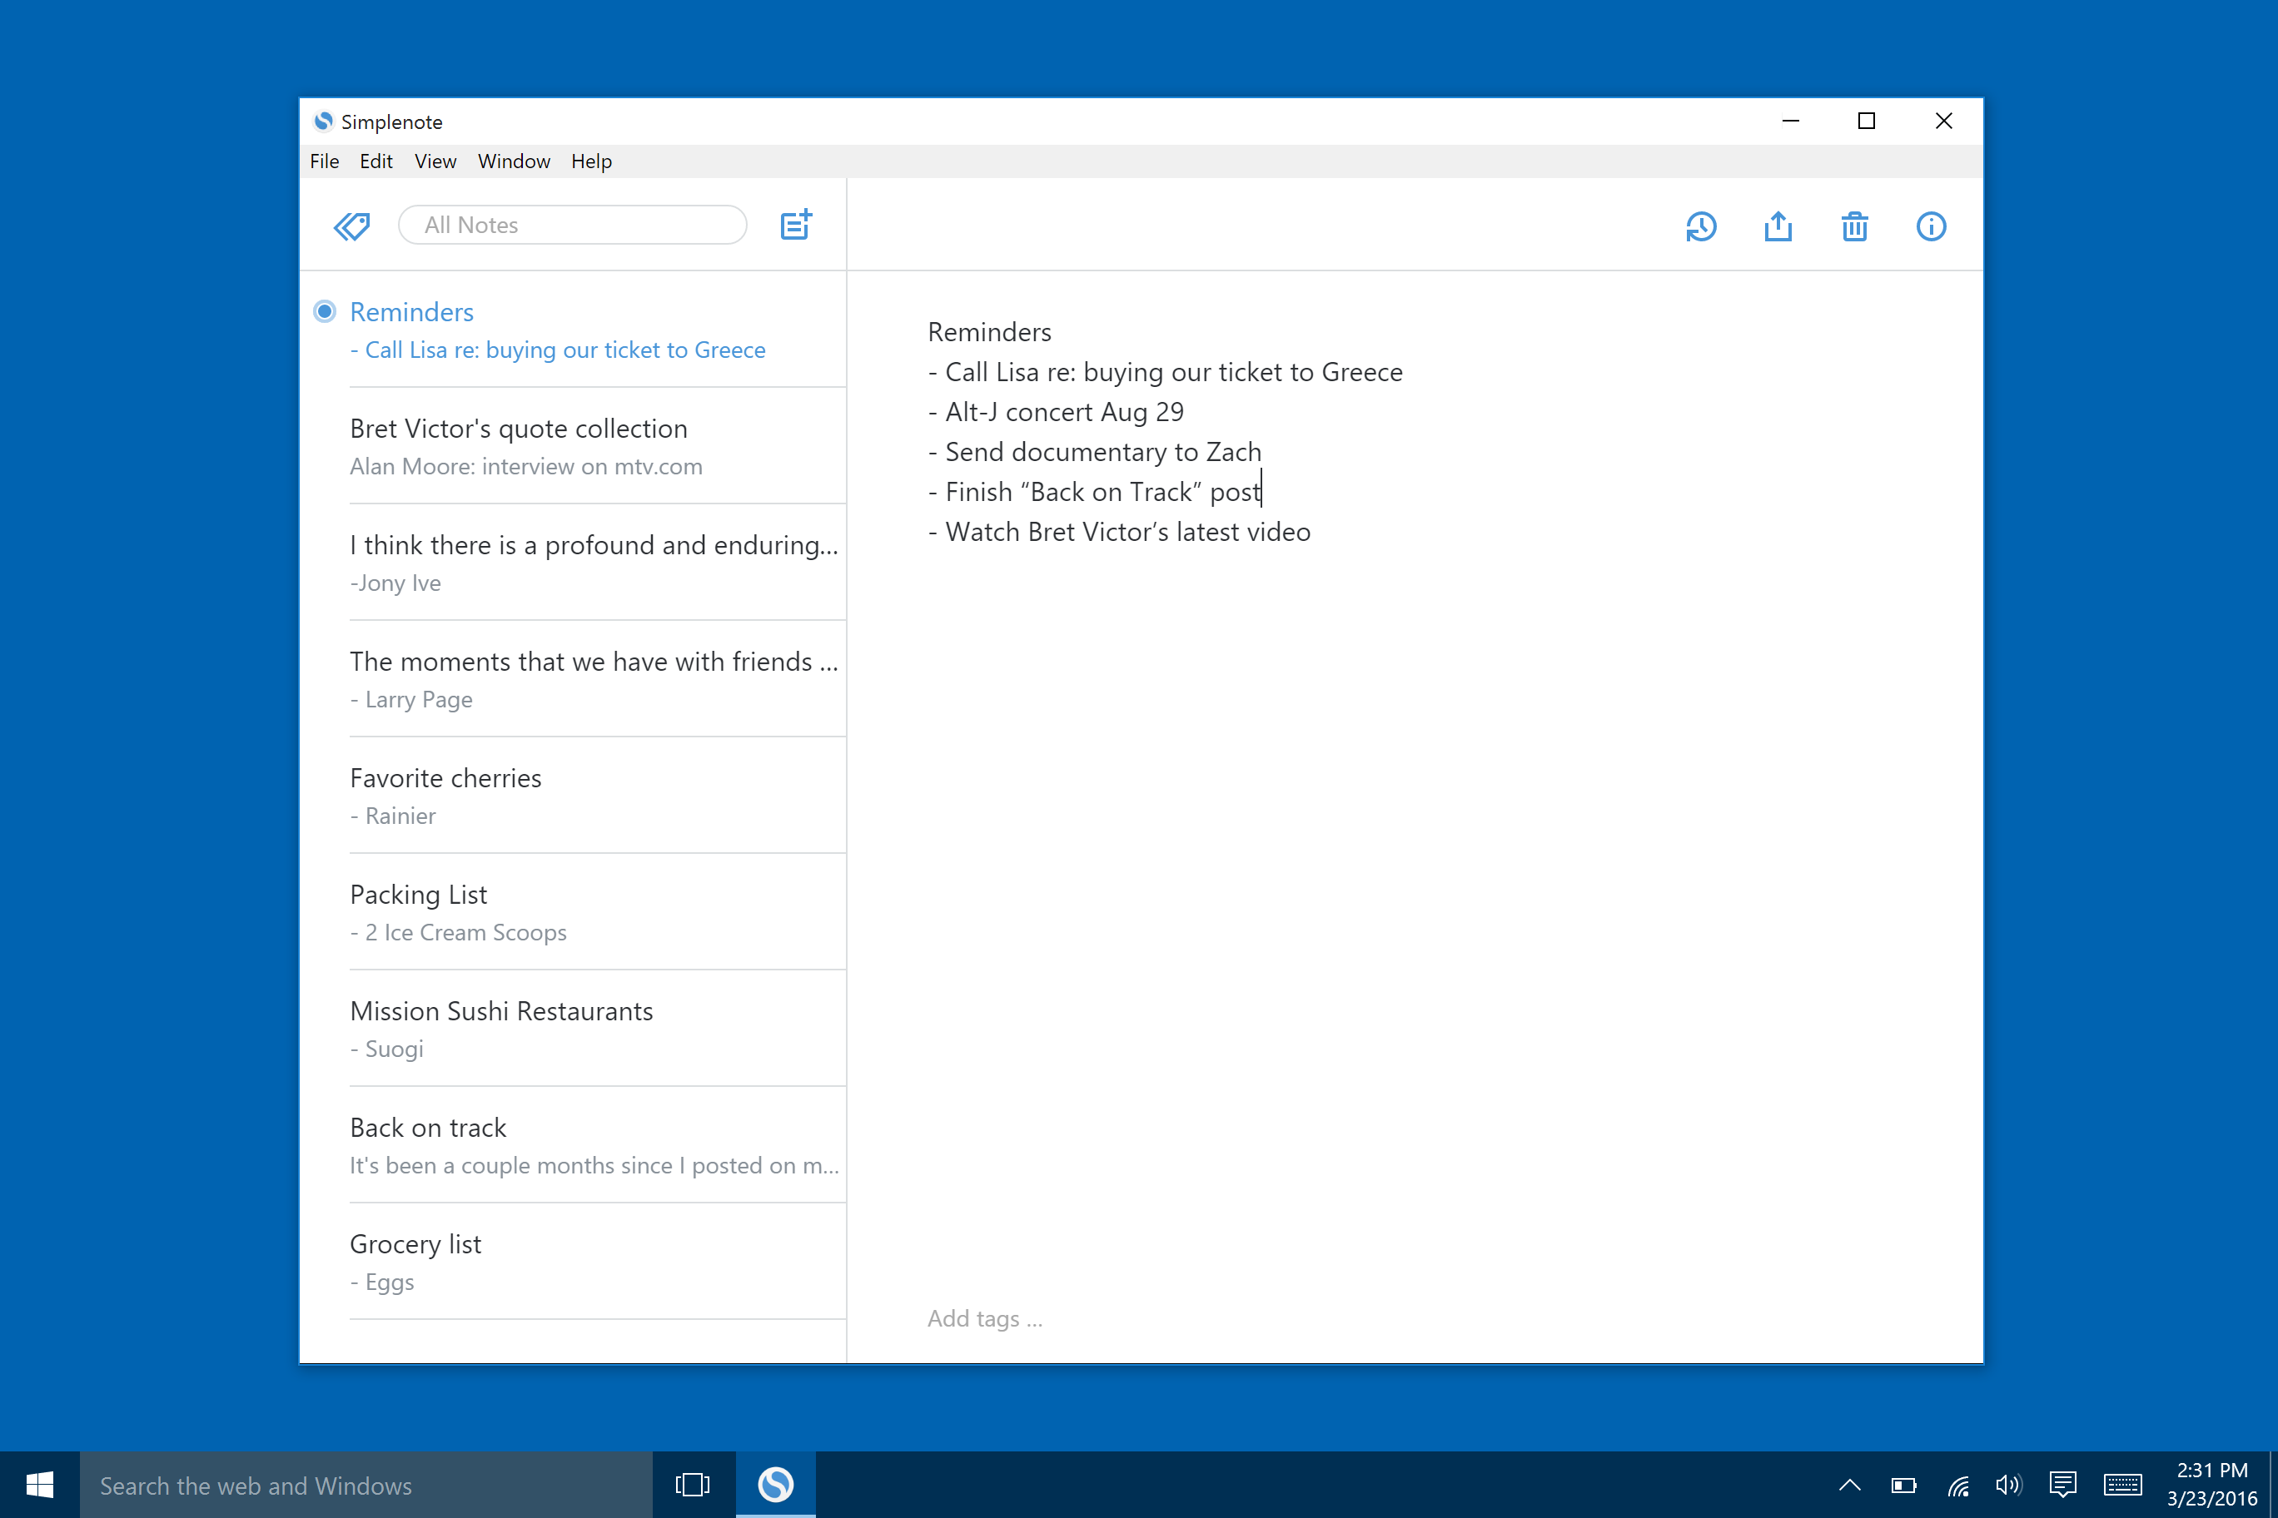The width and height of the screenshot is (2278, 1518).
Task: Share the current note
Action: (1778, 226)
